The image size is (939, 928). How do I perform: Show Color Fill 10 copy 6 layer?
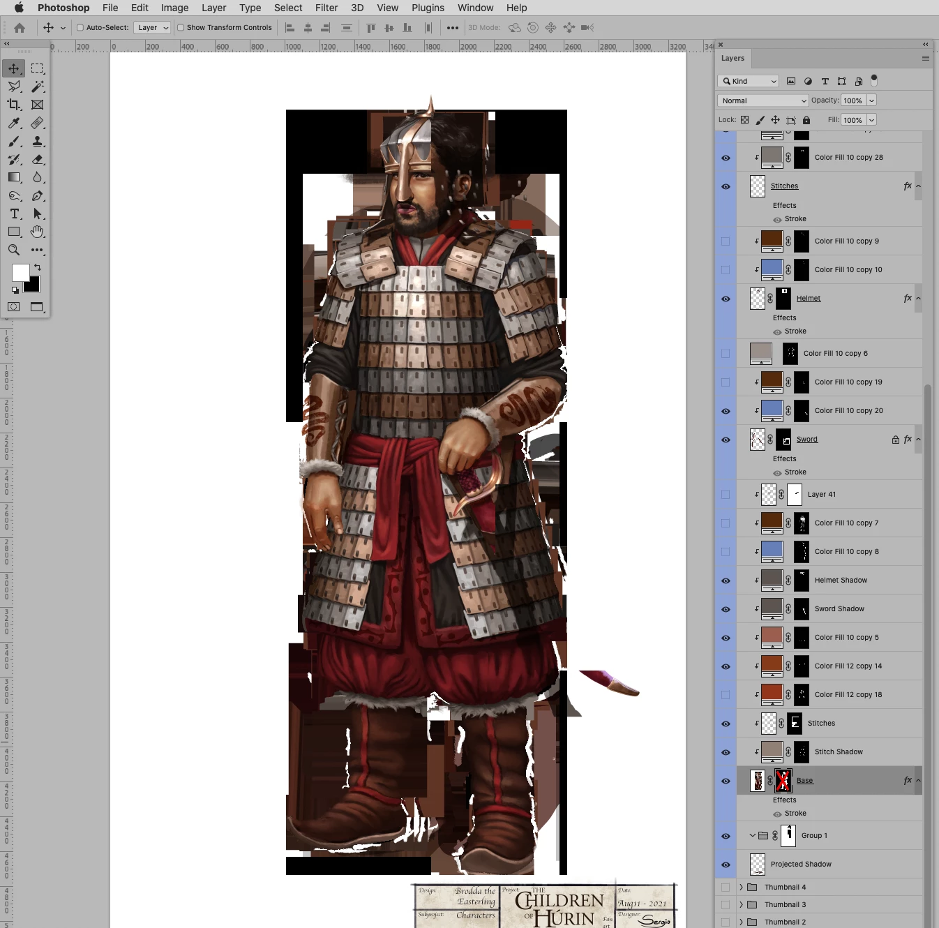point(726,354)
